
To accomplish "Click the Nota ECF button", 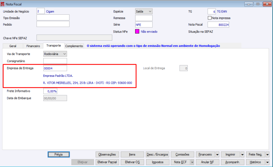I will (181, 162).
